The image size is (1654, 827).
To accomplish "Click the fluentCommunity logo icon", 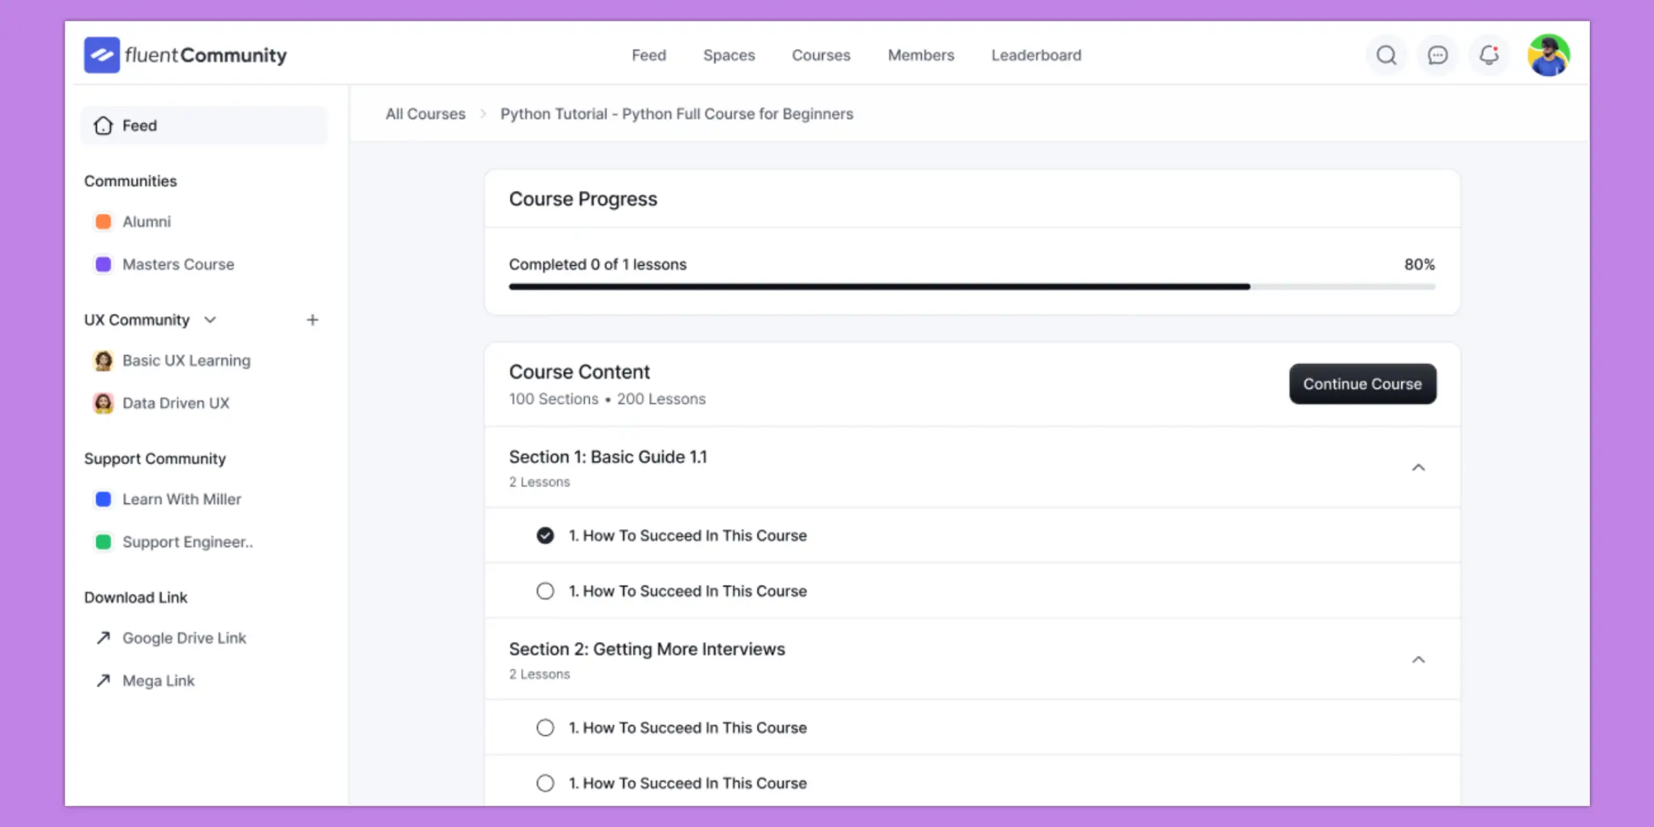I will pyautogui.click(x=102, y=55).
